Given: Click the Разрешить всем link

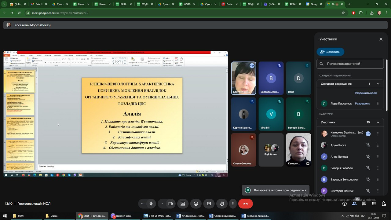Looking at the screenshot, I should click(366, 93).
